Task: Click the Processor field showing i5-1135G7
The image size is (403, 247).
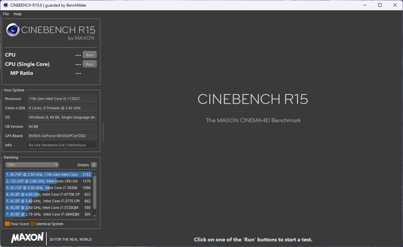Action: pyautogui.click(x=62, y=99)
